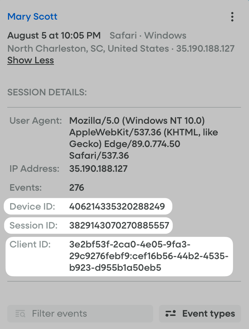Click the Device ID value
Screen dimensions: 249x329
pos(117,207)
